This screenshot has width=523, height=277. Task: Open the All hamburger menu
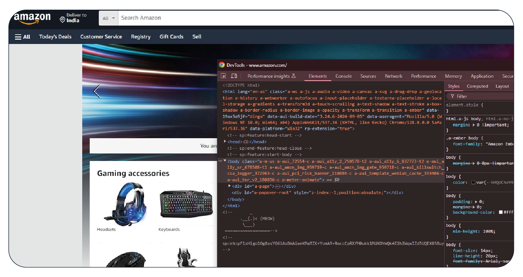pyautogui.click(x=23, y=37)
